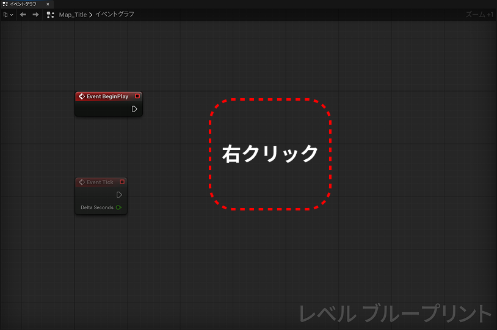Click the Event Tick execution output pin

pos(119,195)
